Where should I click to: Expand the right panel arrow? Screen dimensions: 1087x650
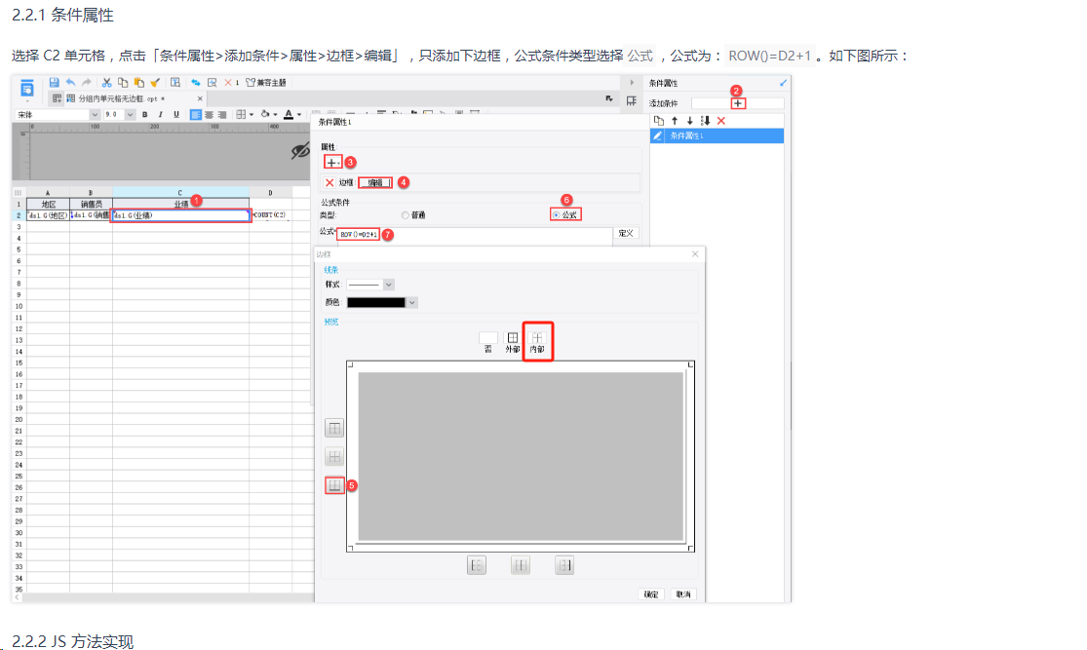pyautogui.click(x=632, y=83)
